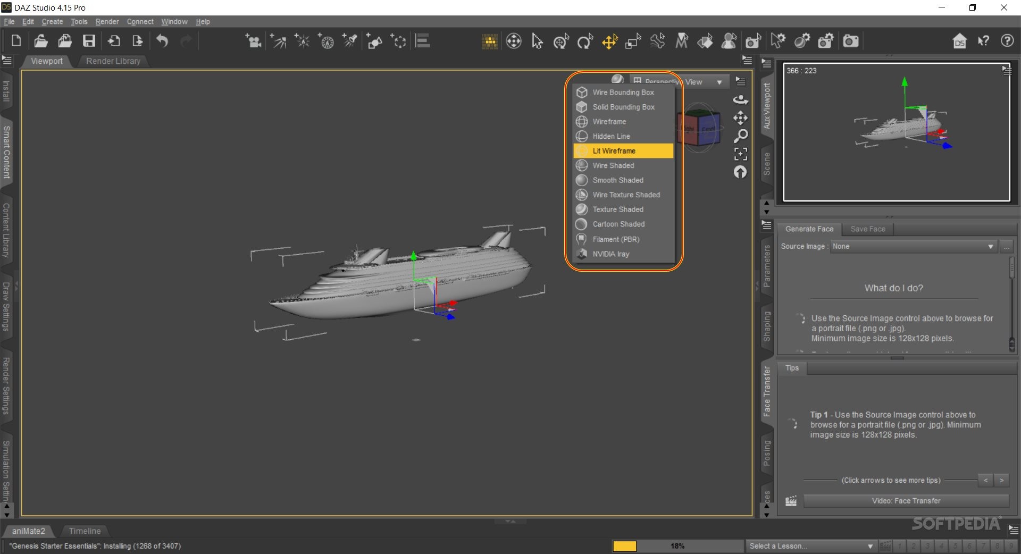Image resolution: width=1021 pixels, height=554 pixels.
Task: Open the Source Image dropdown
Action: point(913,246)
